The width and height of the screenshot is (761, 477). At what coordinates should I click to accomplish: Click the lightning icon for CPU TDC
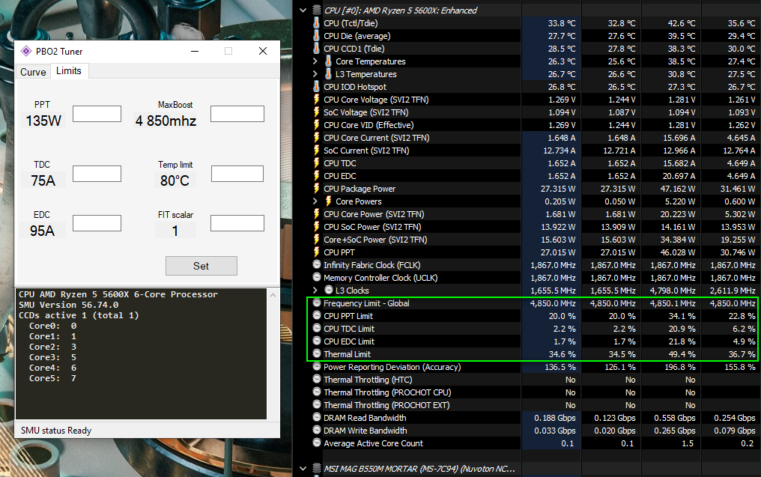pos(316,163)
